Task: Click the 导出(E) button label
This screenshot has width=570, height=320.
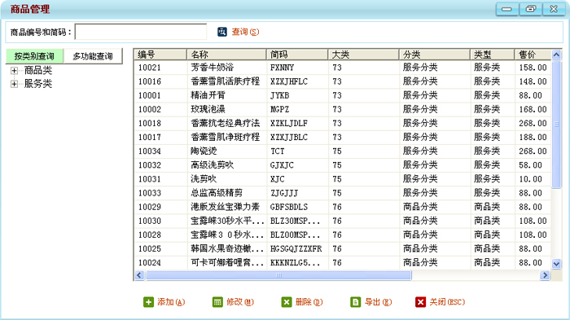Action: [x=378, y=302]
